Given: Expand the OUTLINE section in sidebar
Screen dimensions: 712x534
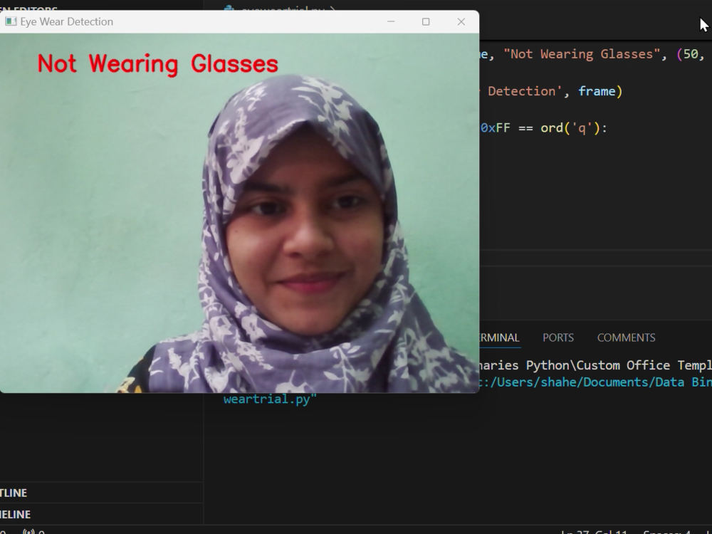Looking at the screenshot, I should [x=101, y=493].
